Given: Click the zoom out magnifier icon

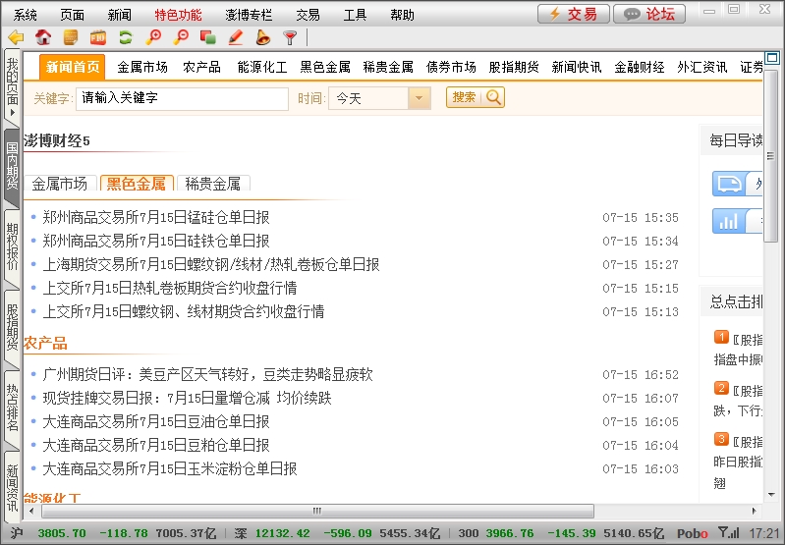Looking at the screenshot, I should [180, 38].
